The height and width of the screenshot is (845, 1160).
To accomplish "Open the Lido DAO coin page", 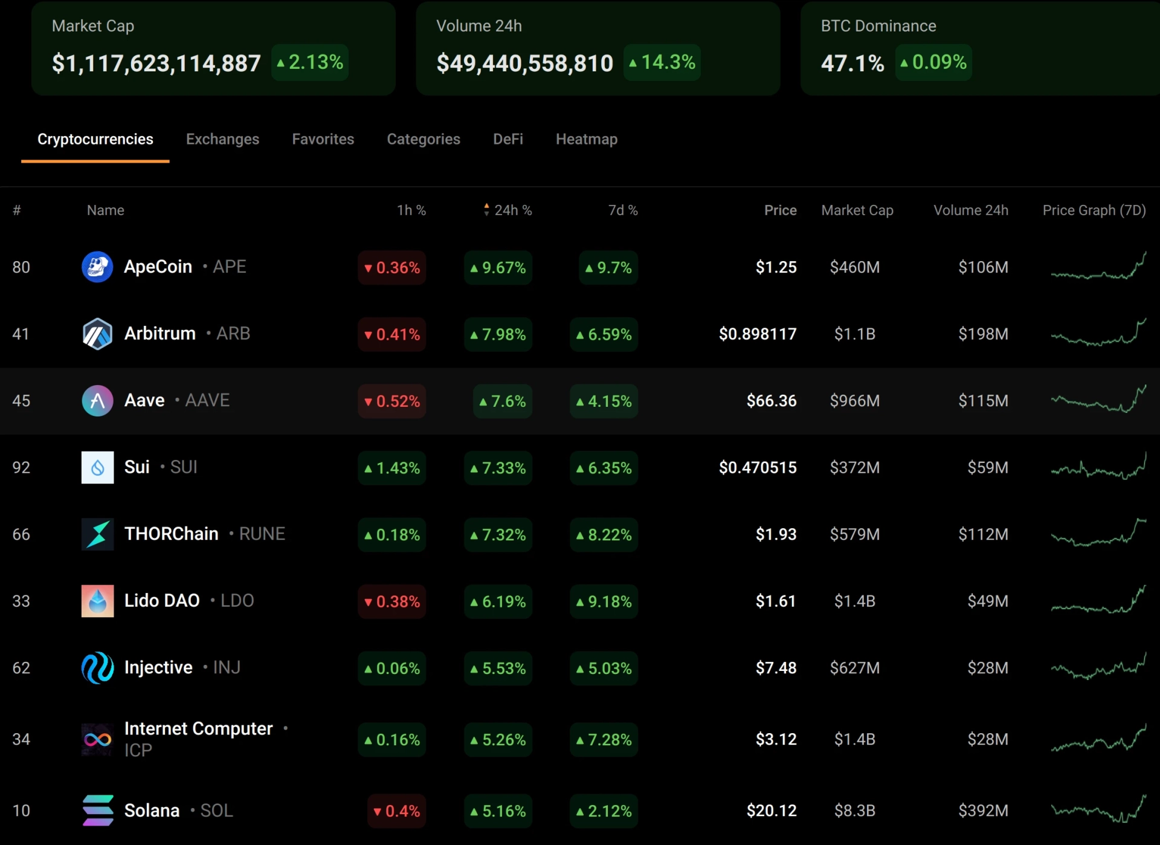I will coord(162,601).
